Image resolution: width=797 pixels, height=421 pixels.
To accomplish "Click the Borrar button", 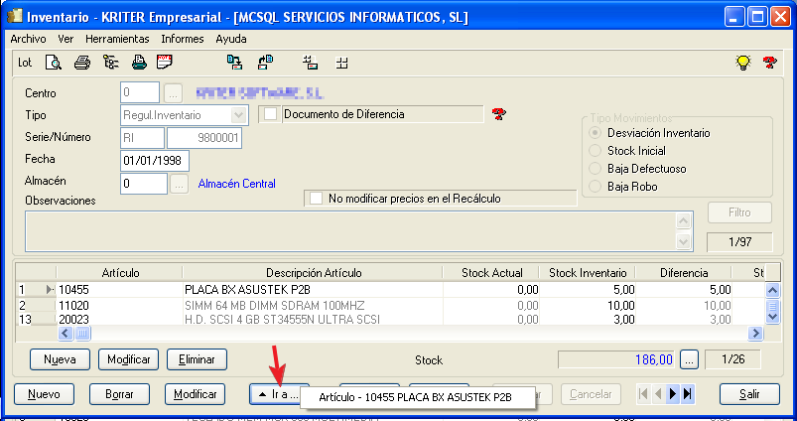I will click(x=119, y=394).
